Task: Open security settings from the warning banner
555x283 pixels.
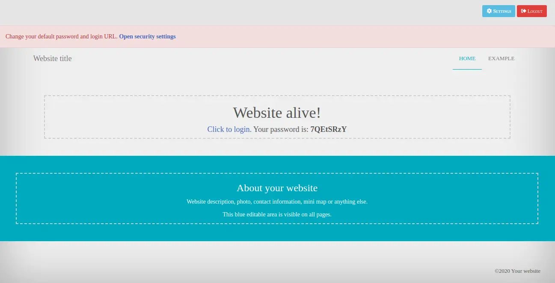Action: pyautogui.click(x=147, y=37)
